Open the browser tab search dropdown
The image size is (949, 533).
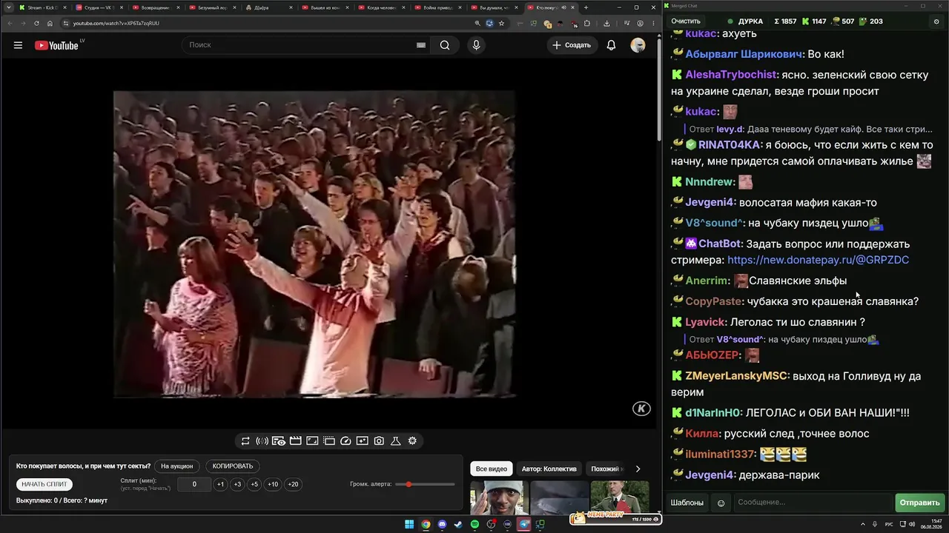10,7
